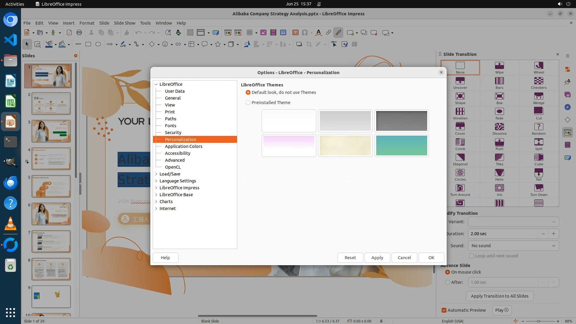Open Thunderbird from the dock
The height and width of the screenshot is (324, 576).
click(10, 183)
